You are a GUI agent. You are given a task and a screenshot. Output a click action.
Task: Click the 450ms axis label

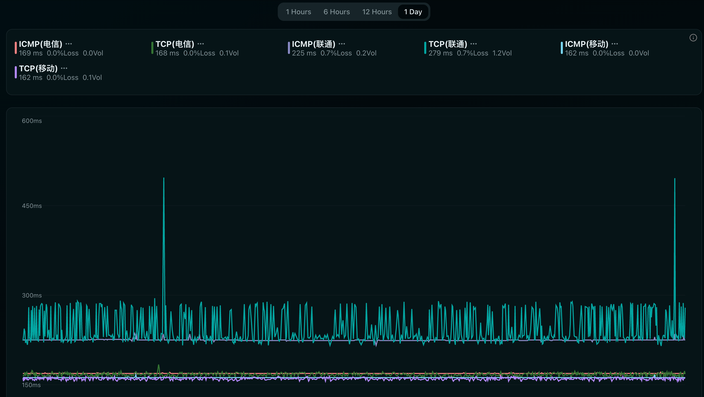point(32,206)
